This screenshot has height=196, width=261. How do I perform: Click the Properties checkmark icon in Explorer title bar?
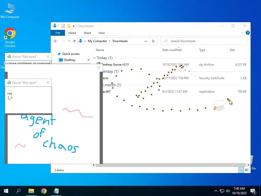tap(63, 26)
